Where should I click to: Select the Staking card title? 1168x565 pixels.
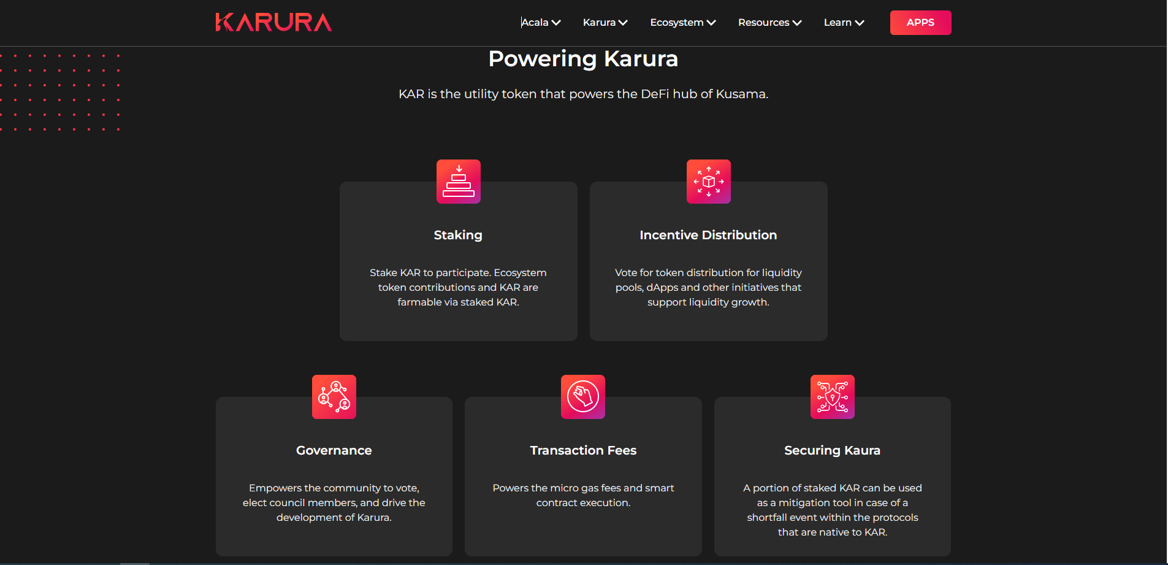tap(458, 235)
